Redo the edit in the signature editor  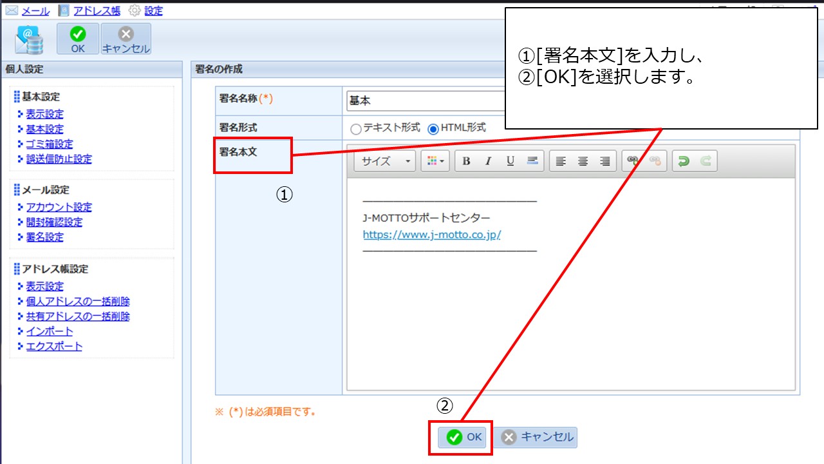click(706, 161)
